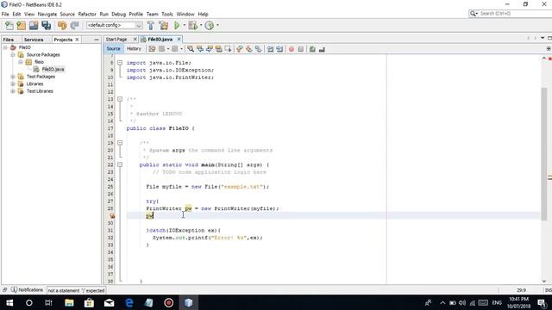
Task: Open the File menu
Action: tap(5, 14)
